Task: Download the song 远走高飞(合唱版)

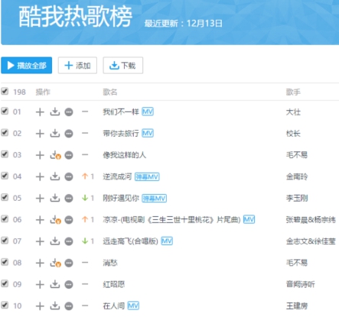Action: (x=55, y=241)
